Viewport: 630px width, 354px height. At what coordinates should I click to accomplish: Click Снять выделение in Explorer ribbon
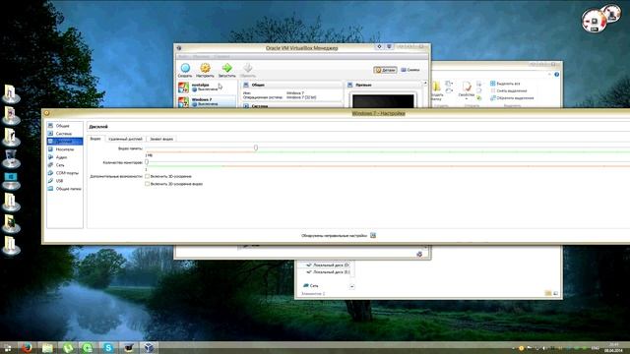tap(508, 90)
